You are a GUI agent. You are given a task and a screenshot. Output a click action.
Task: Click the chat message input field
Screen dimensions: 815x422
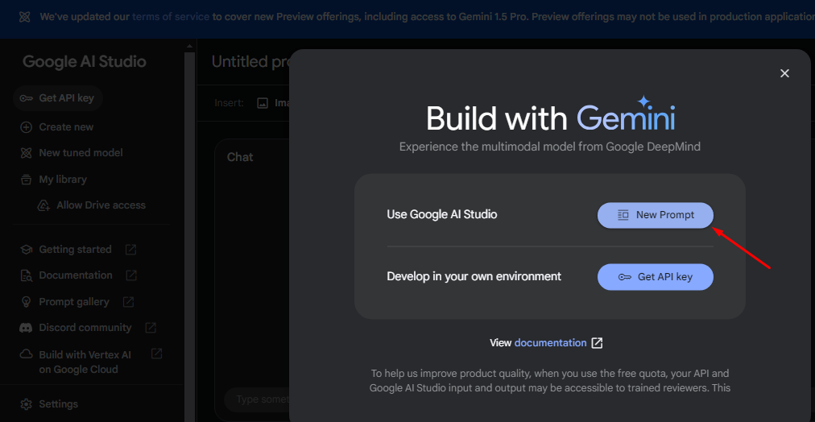tap(257, 399)
